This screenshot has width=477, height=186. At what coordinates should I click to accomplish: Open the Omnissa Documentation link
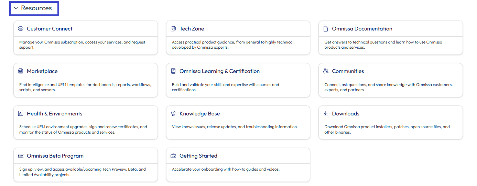(362, 29)
